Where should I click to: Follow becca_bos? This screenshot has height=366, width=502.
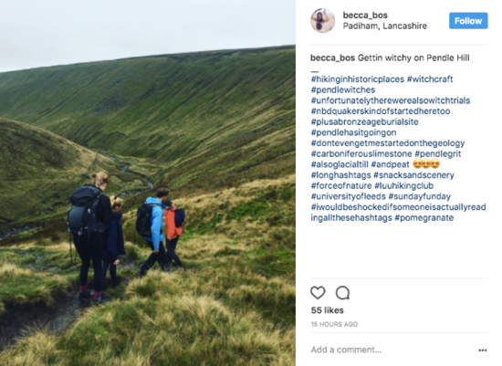pos(468,21)
